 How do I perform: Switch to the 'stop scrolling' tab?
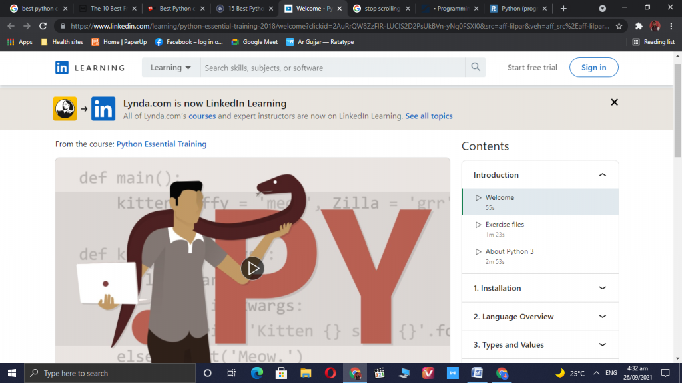coord(381,8)
